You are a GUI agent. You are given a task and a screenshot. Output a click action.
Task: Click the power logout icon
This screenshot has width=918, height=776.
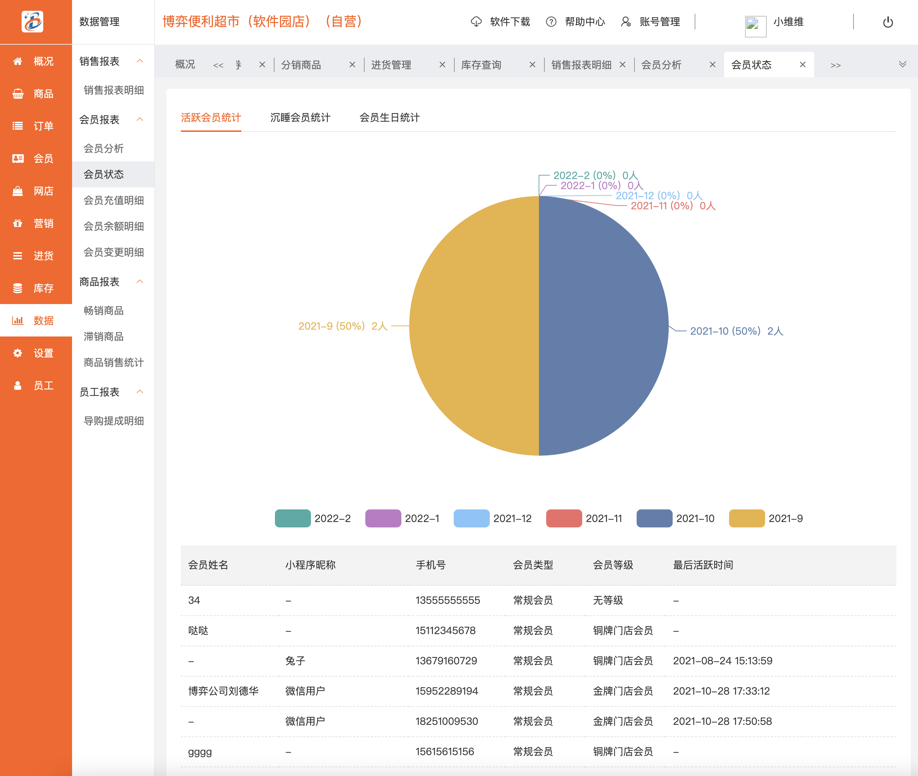(888, 22)
